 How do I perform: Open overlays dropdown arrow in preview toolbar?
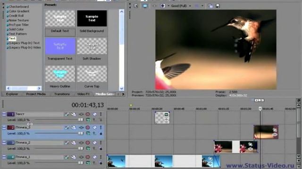click(x=202, y=6)
